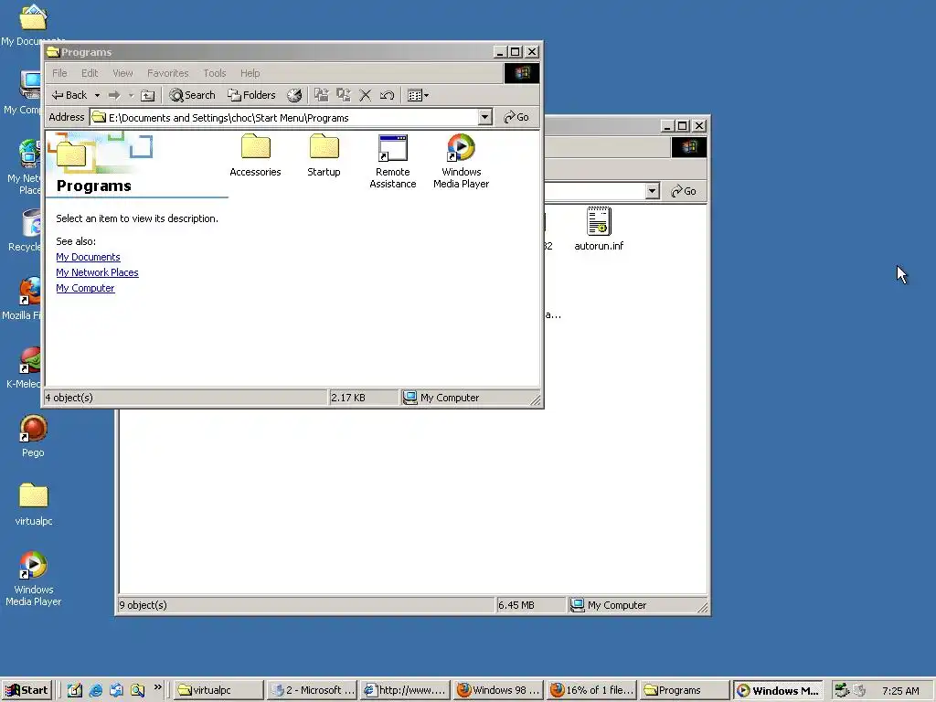The height and width of the screenshot is (702, 936).
Task: Click the 7:25 AM clock
Action: click(900, 691)
